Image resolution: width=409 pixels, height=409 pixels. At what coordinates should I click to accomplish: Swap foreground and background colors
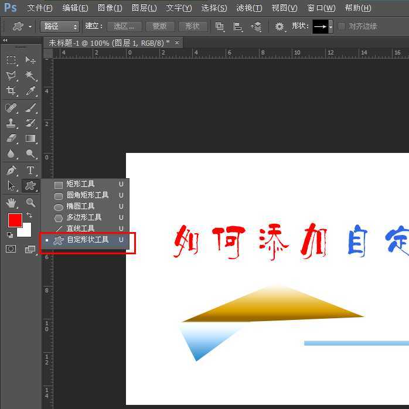(x=29, y=216)
